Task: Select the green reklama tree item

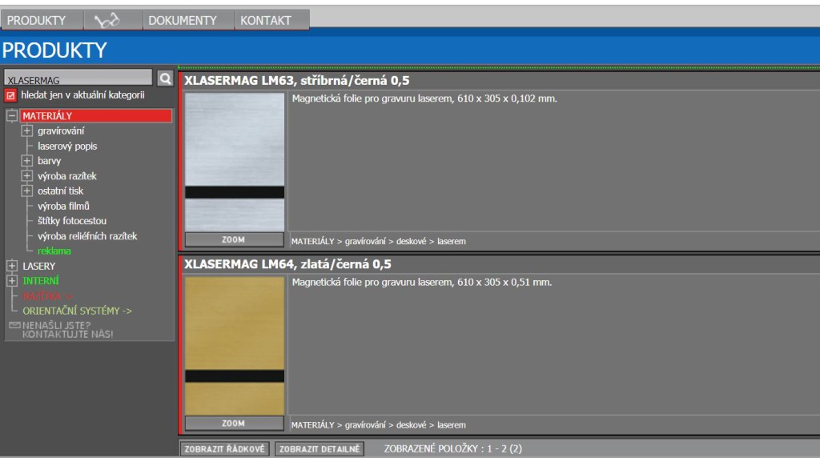Action: coord(54,251)
